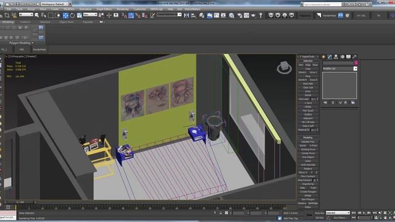
Task: Select the Select and Manipulate tool
Action: pyautogui.click(x=109, y=15)
